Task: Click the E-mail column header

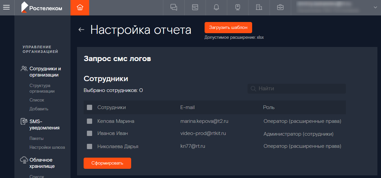Action: (x=187, y=107)
